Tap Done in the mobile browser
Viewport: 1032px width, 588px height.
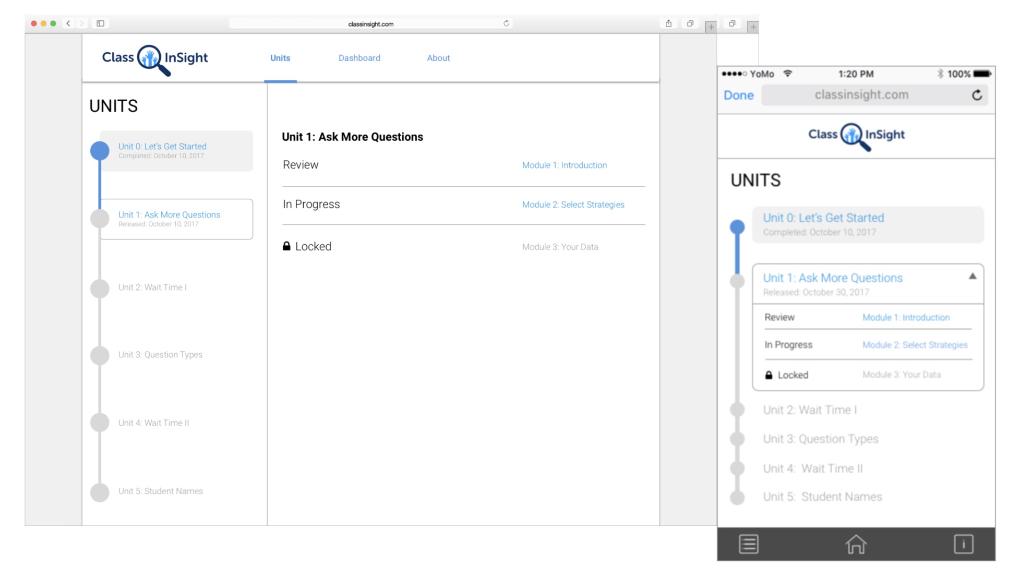point(739,95)
